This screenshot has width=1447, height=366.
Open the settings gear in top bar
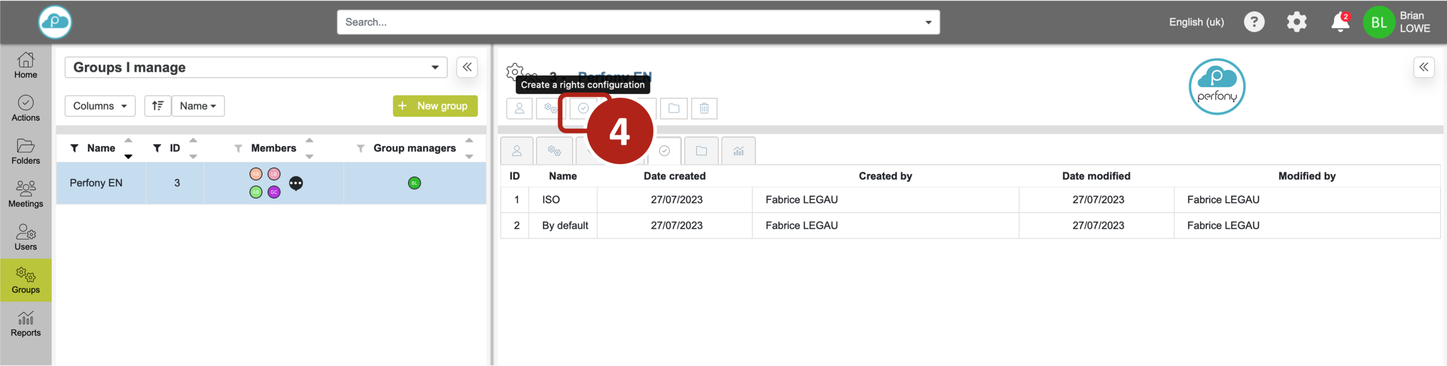1296,23
